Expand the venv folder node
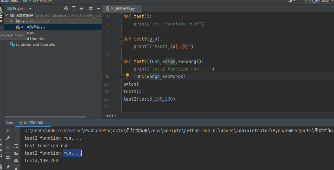Screen dimensions: 334x170 tap(12, 21)
